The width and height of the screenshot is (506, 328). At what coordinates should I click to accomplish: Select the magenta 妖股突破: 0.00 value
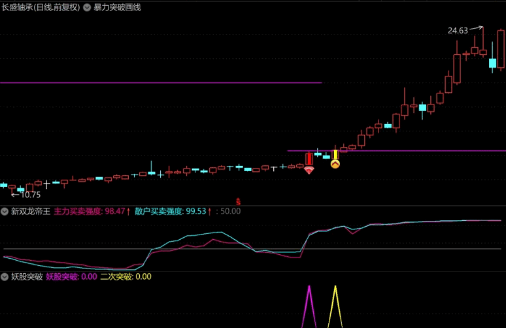pos(71,277)
